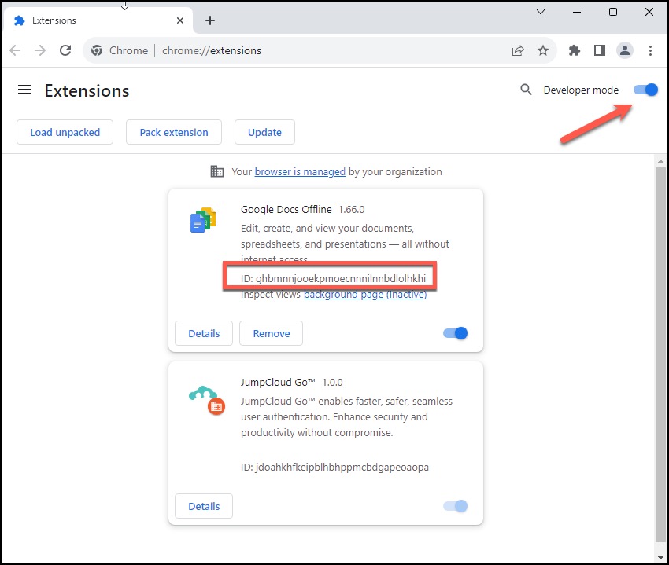Image resolution: width=669 pixels, height=565 pixels.
Task: Enable the JumpCloud Go extension
Action: [x=454, y=506]
